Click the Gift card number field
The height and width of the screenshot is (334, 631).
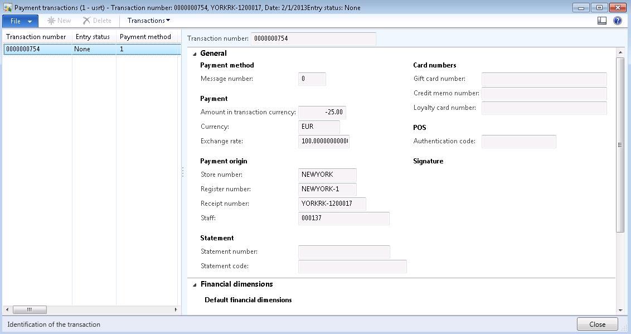click(544, 79)
